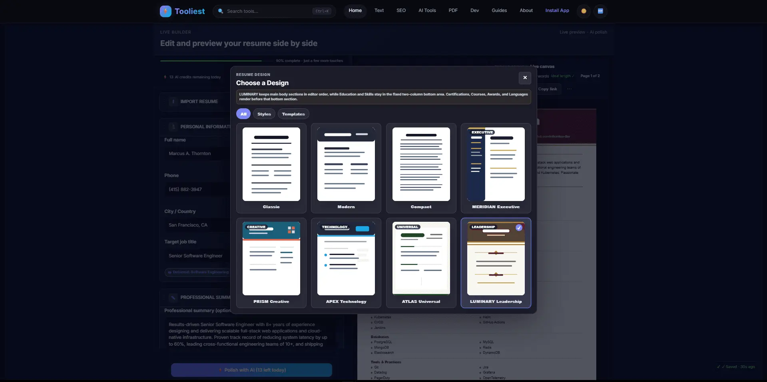Screen dimensions: 767x382
Task: Toggle the sun theme icon in the header
Action: tap(584, 11)
